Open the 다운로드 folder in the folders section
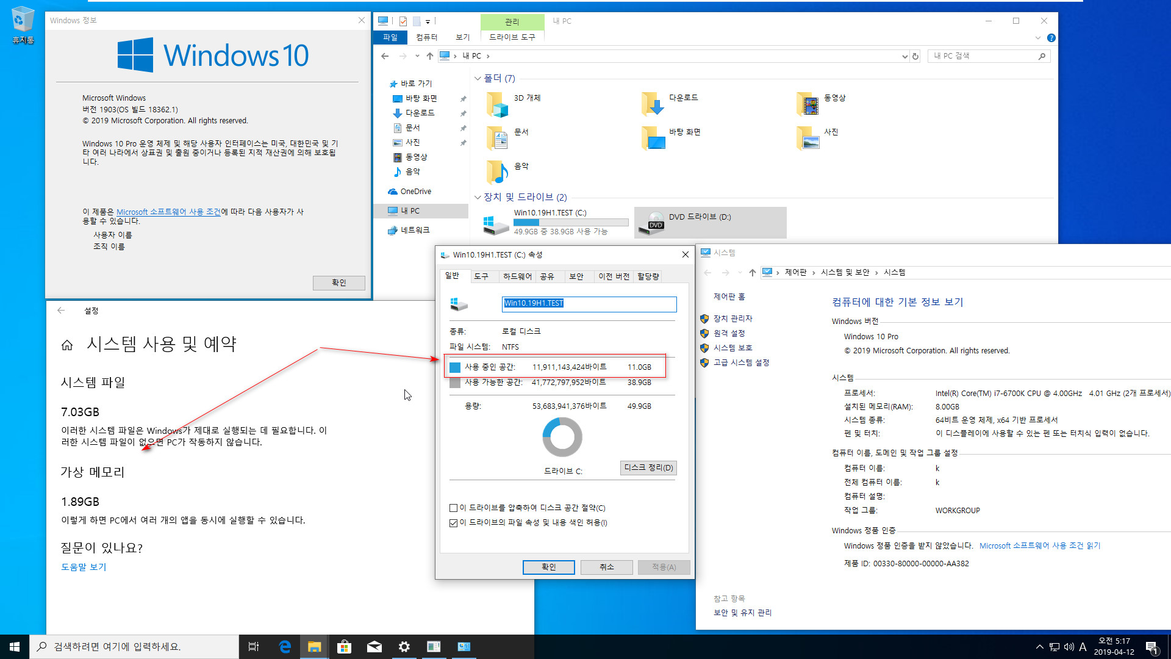 pyautogui.click(x=653, y=104)
